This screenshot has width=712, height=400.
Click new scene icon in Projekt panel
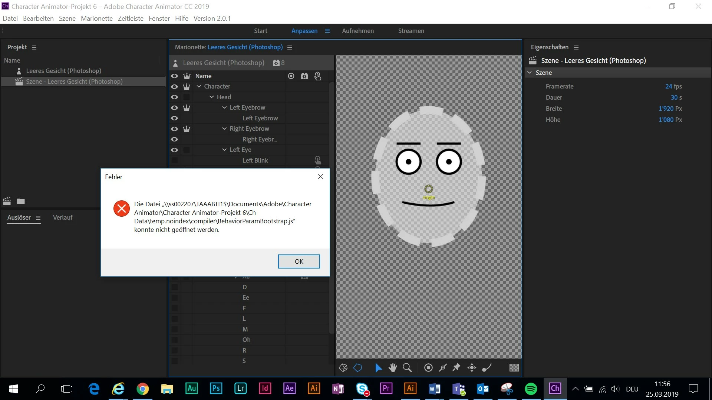[x=7, y=201]
